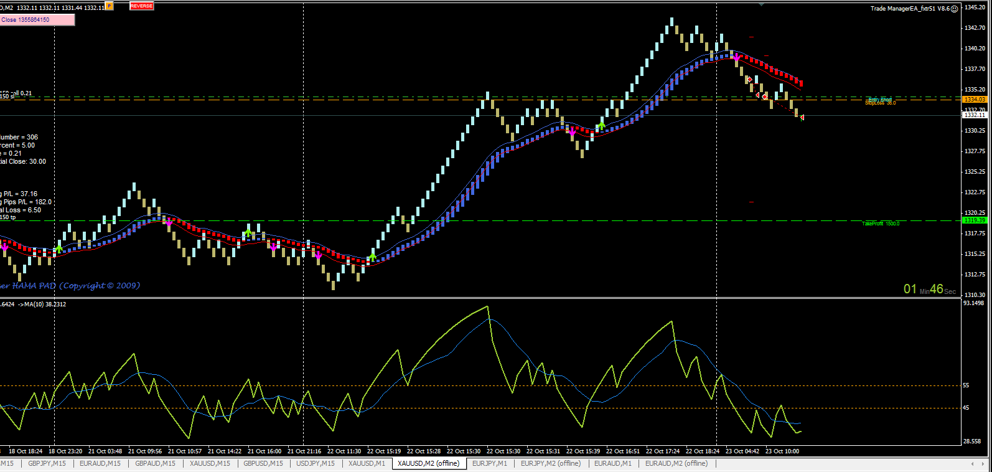Switch to the EURAUD,M15 chart tab

[100, 463]
